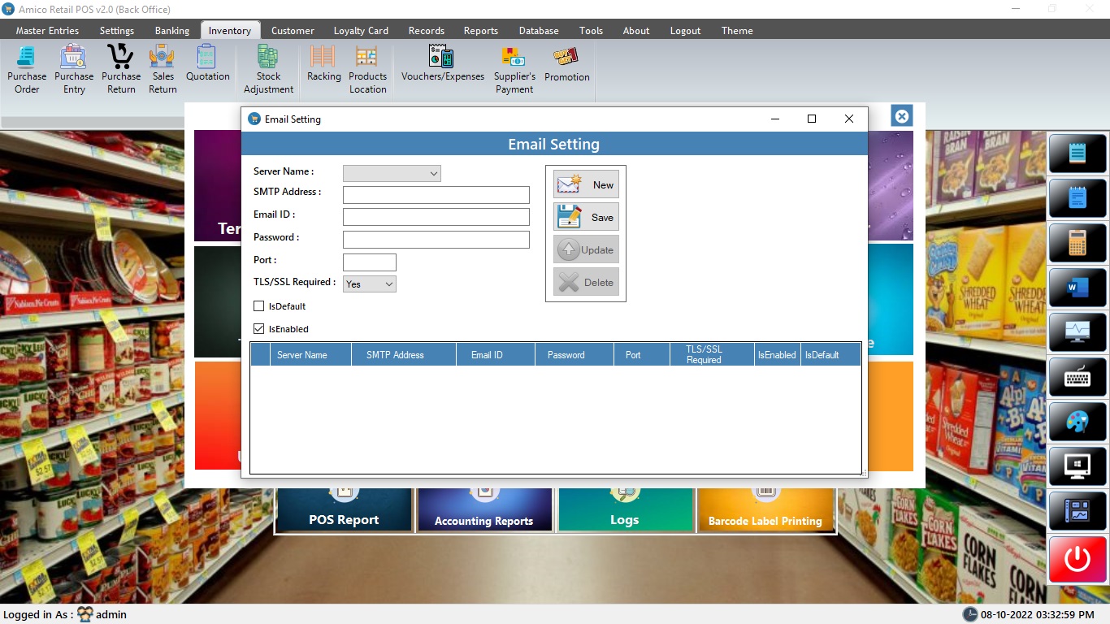
Task: Open Purchase Order from Inventory ribbon
Action: [x=27, y=69]
